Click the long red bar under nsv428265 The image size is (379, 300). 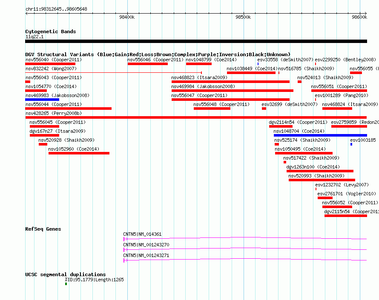(x=196, y=117)
